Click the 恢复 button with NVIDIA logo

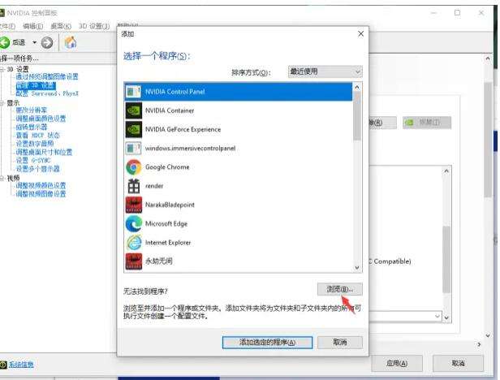(427, 123)
